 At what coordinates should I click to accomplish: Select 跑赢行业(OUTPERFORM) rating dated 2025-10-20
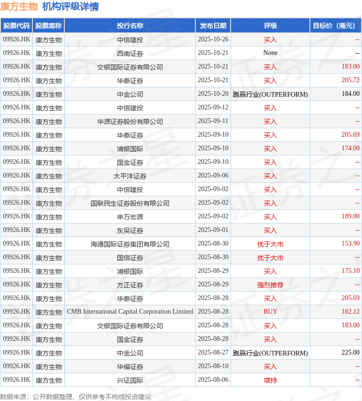click(x=270, y=94)
